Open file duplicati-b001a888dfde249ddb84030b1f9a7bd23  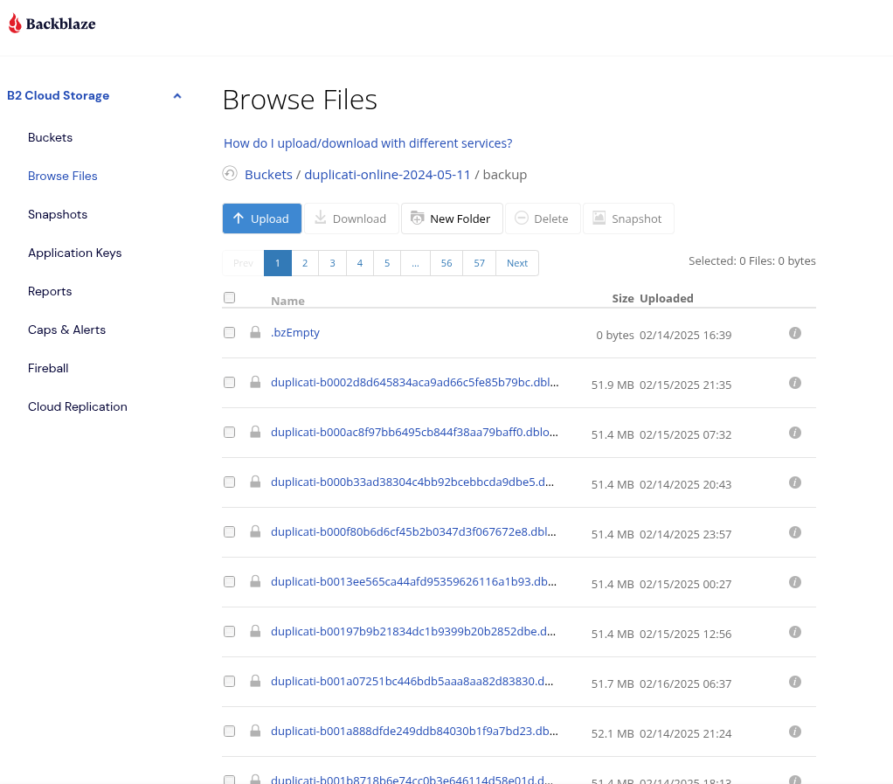(x=414, y=731)
